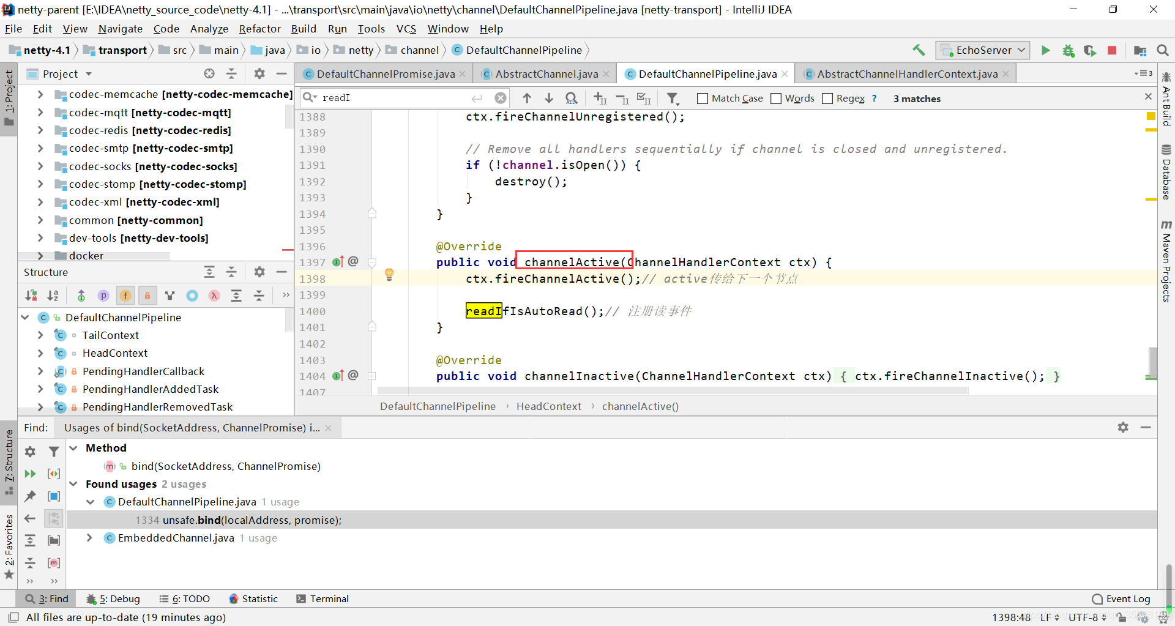
Task: Click Find All occurrences icon
Action: (572, 98)
